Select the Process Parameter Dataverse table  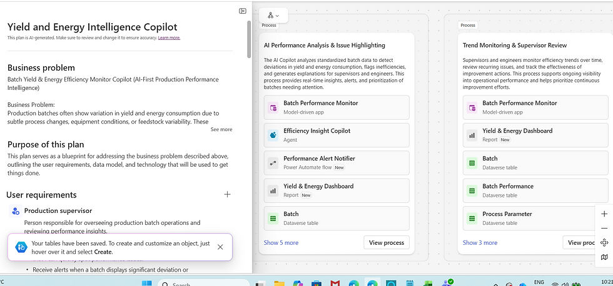coord(535,217)
